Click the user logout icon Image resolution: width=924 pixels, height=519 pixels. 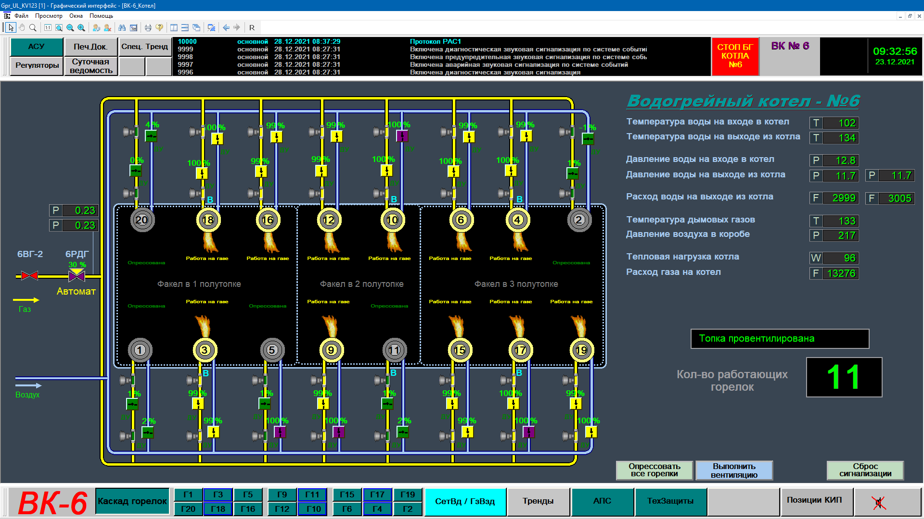pos(108,28)
